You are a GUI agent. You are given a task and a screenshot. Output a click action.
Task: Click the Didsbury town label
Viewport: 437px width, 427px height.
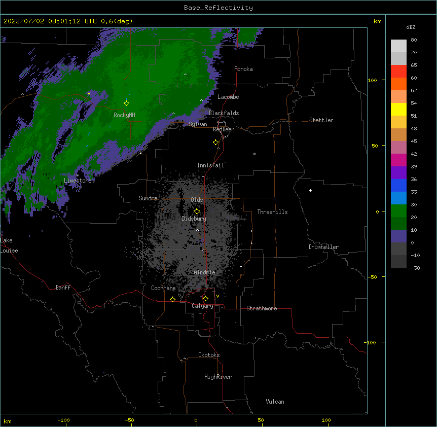pos(194,219)
